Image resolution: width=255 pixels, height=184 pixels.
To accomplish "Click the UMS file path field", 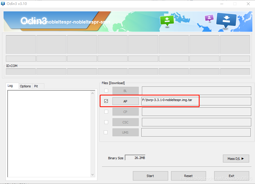I will click(x=196, y=132).
